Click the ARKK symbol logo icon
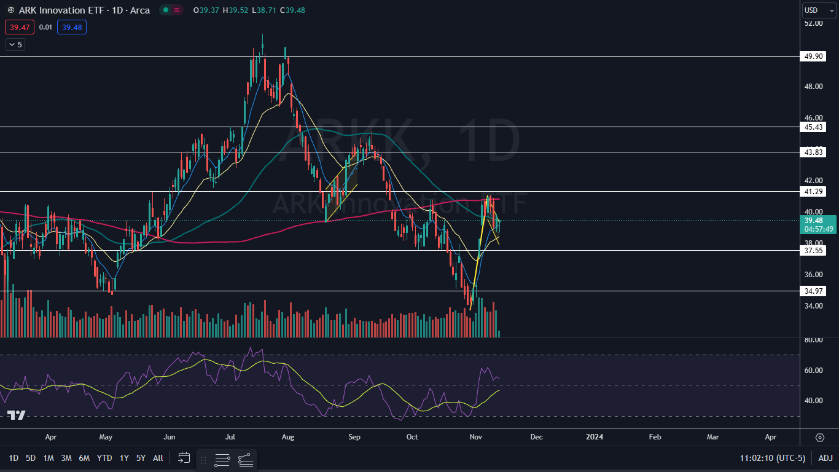839x472 pixels. point(10,10)
